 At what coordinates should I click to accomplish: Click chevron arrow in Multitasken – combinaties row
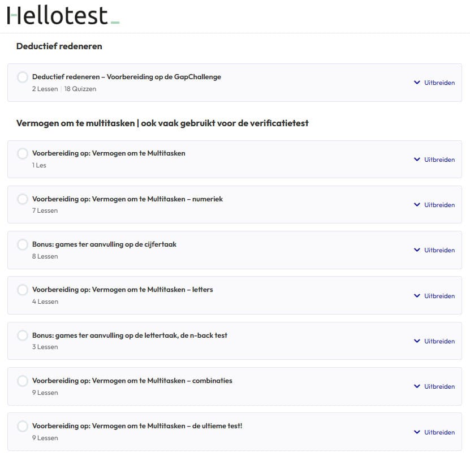coord(417,386)
